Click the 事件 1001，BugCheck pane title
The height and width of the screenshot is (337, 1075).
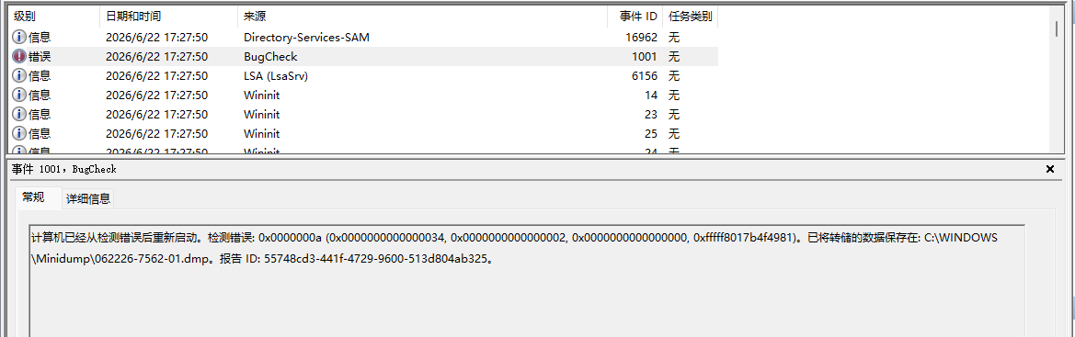[x=64, y=169]
